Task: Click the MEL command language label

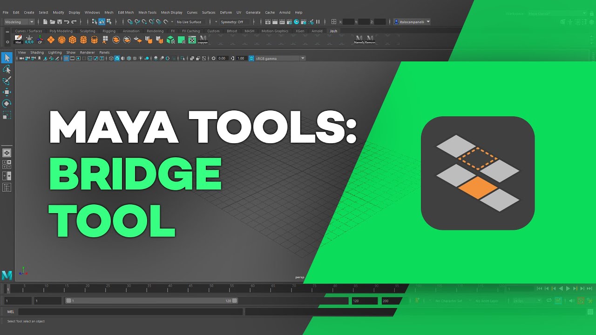Action: click(x=11, y=312)
